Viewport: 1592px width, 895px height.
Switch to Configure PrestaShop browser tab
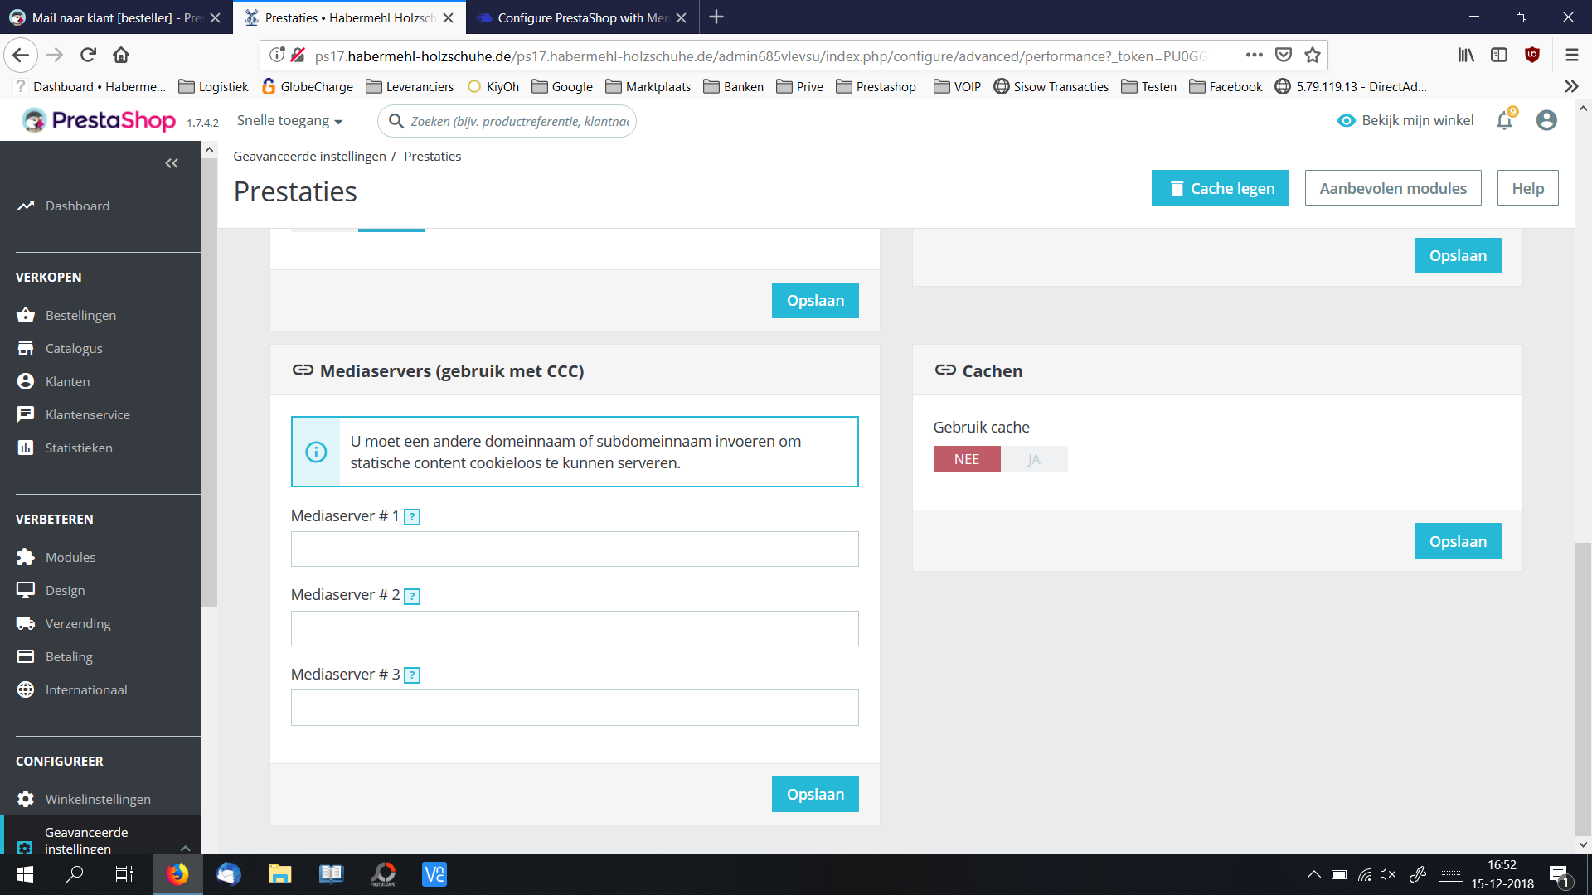pos(580,17)
